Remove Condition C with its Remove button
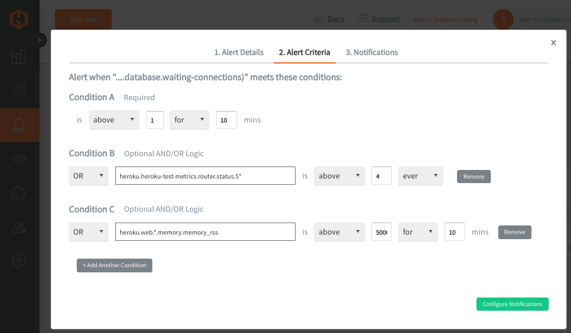 click(x=514, y=232)
